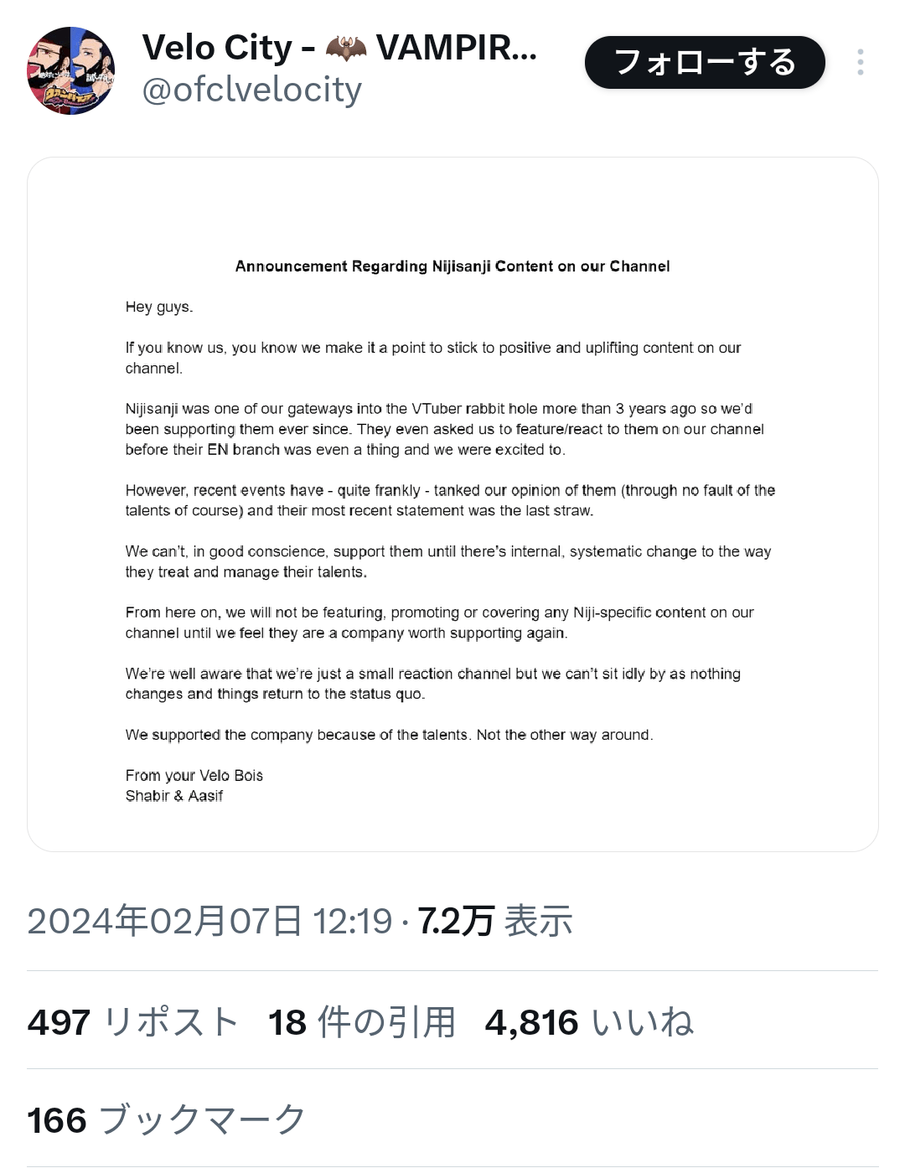Open the @ofclvelocity handle link
The image size is (905, 1168).
coord(251,90)
